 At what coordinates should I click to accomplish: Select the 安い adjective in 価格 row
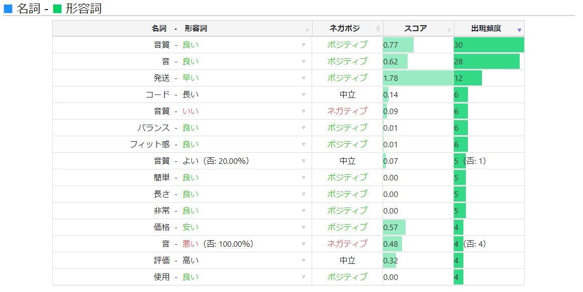[x=190, y=227]
